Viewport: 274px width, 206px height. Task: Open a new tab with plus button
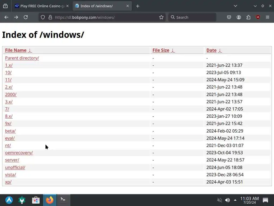pos(138,6)
